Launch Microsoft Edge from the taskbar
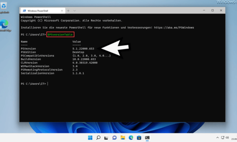Viewport: 237px width, 142px height. [x=131, y=137]
